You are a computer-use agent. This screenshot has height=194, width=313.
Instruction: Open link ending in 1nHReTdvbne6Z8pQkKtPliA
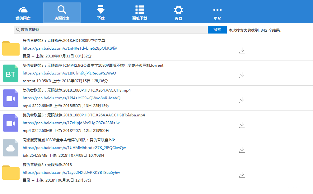click(70, 48)
